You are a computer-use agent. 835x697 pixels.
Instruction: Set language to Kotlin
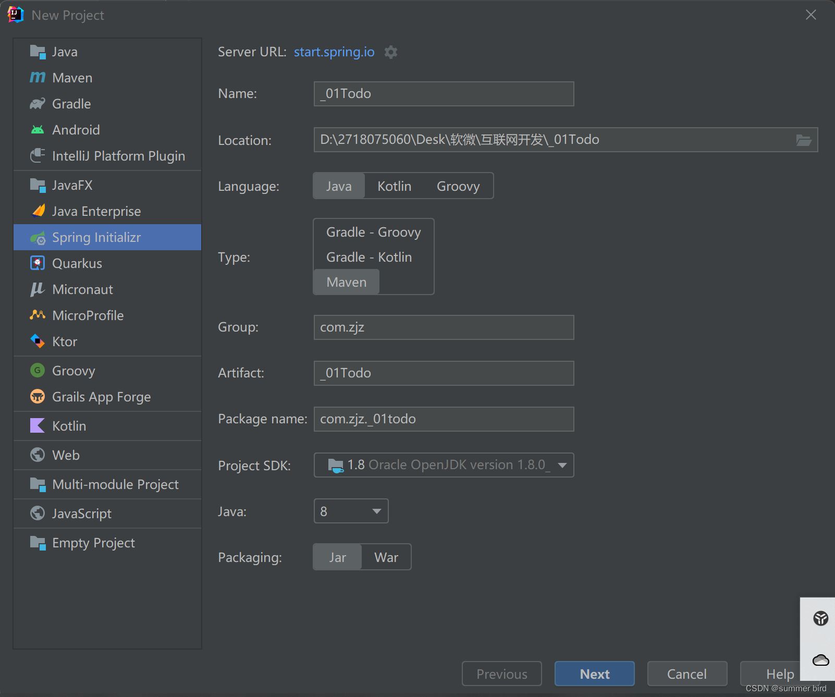click(395, 186)
